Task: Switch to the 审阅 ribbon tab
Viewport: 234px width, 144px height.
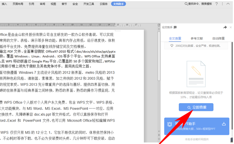Action: [42, 4]
